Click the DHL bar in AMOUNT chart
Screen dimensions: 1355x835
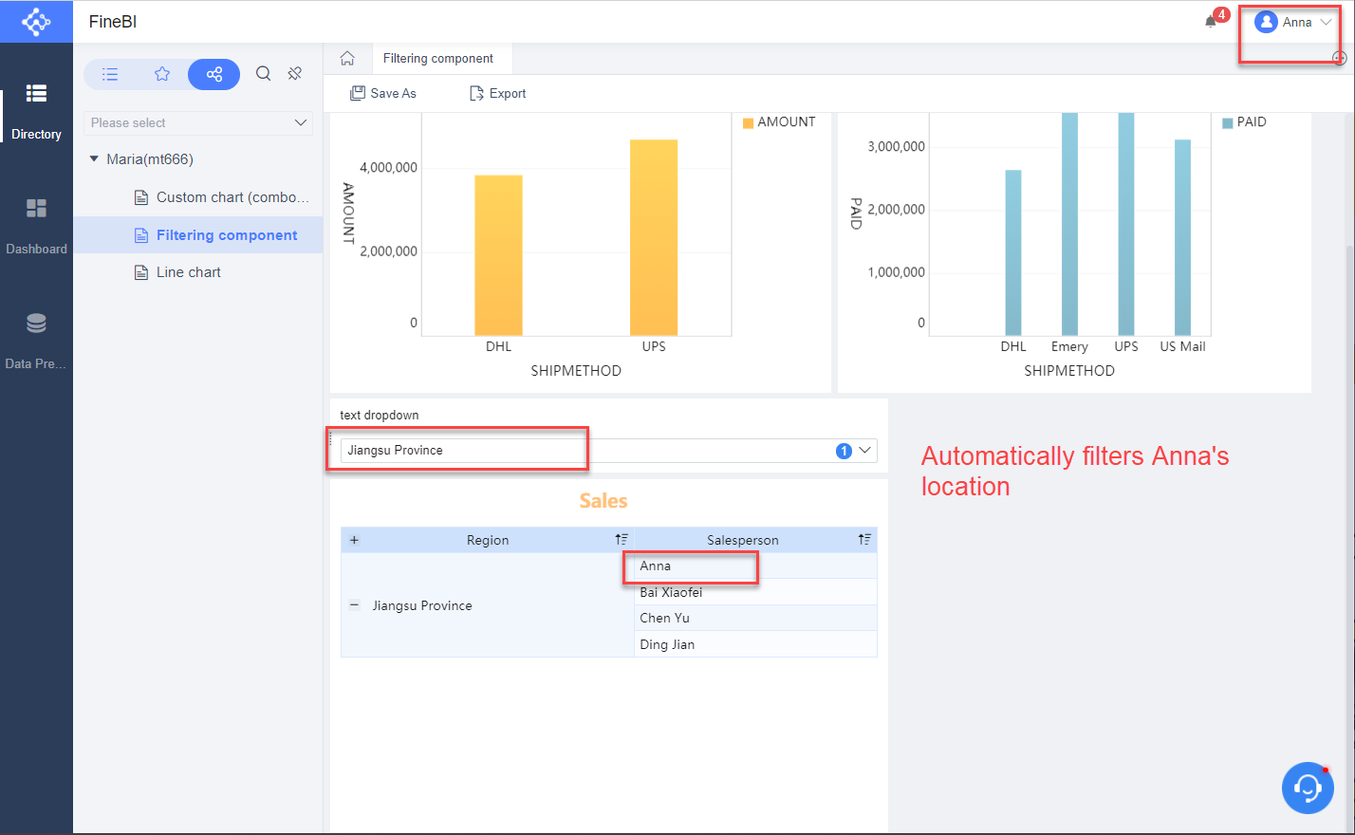tap(498, 255)
